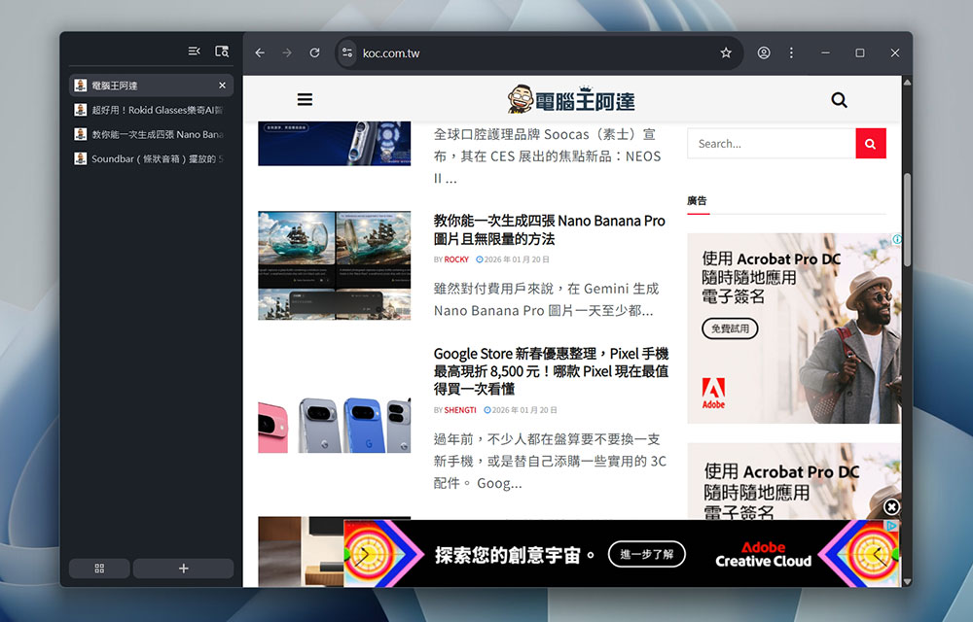
Task: Open the three-dot browser menu
Action: click(791, 53)
